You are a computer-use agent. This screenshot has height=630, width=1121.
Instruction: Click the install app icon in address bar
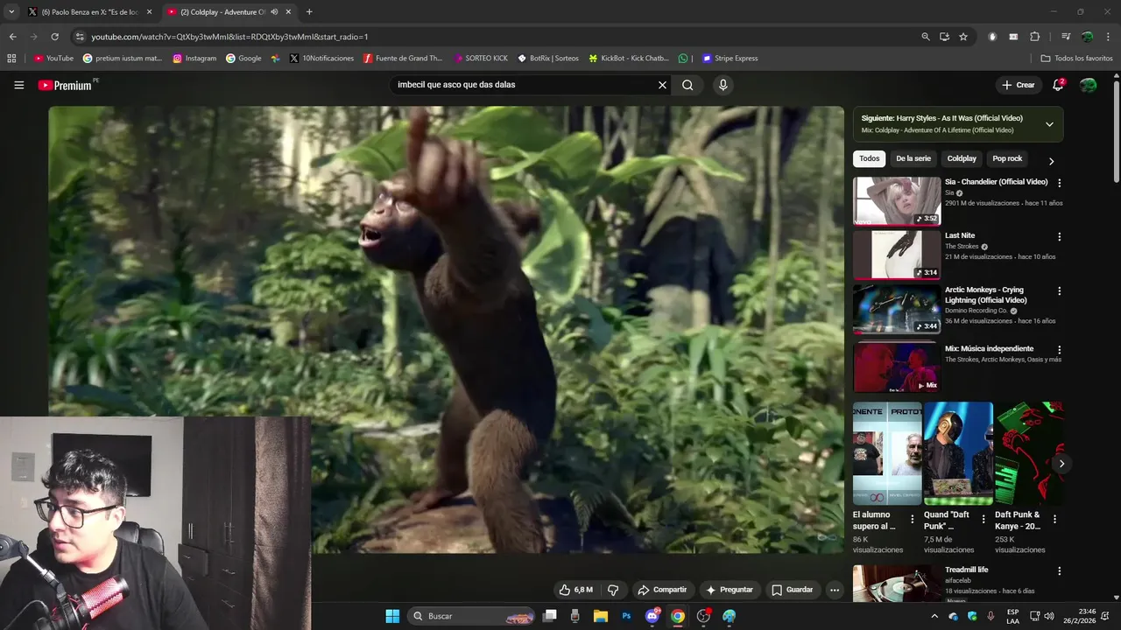[944, 37]
